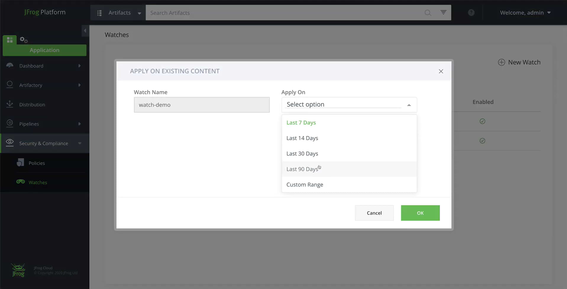Toggle the enabled status of second watch
The height and width of the screenshot is (289, 567).
click(x=482, y=141)
